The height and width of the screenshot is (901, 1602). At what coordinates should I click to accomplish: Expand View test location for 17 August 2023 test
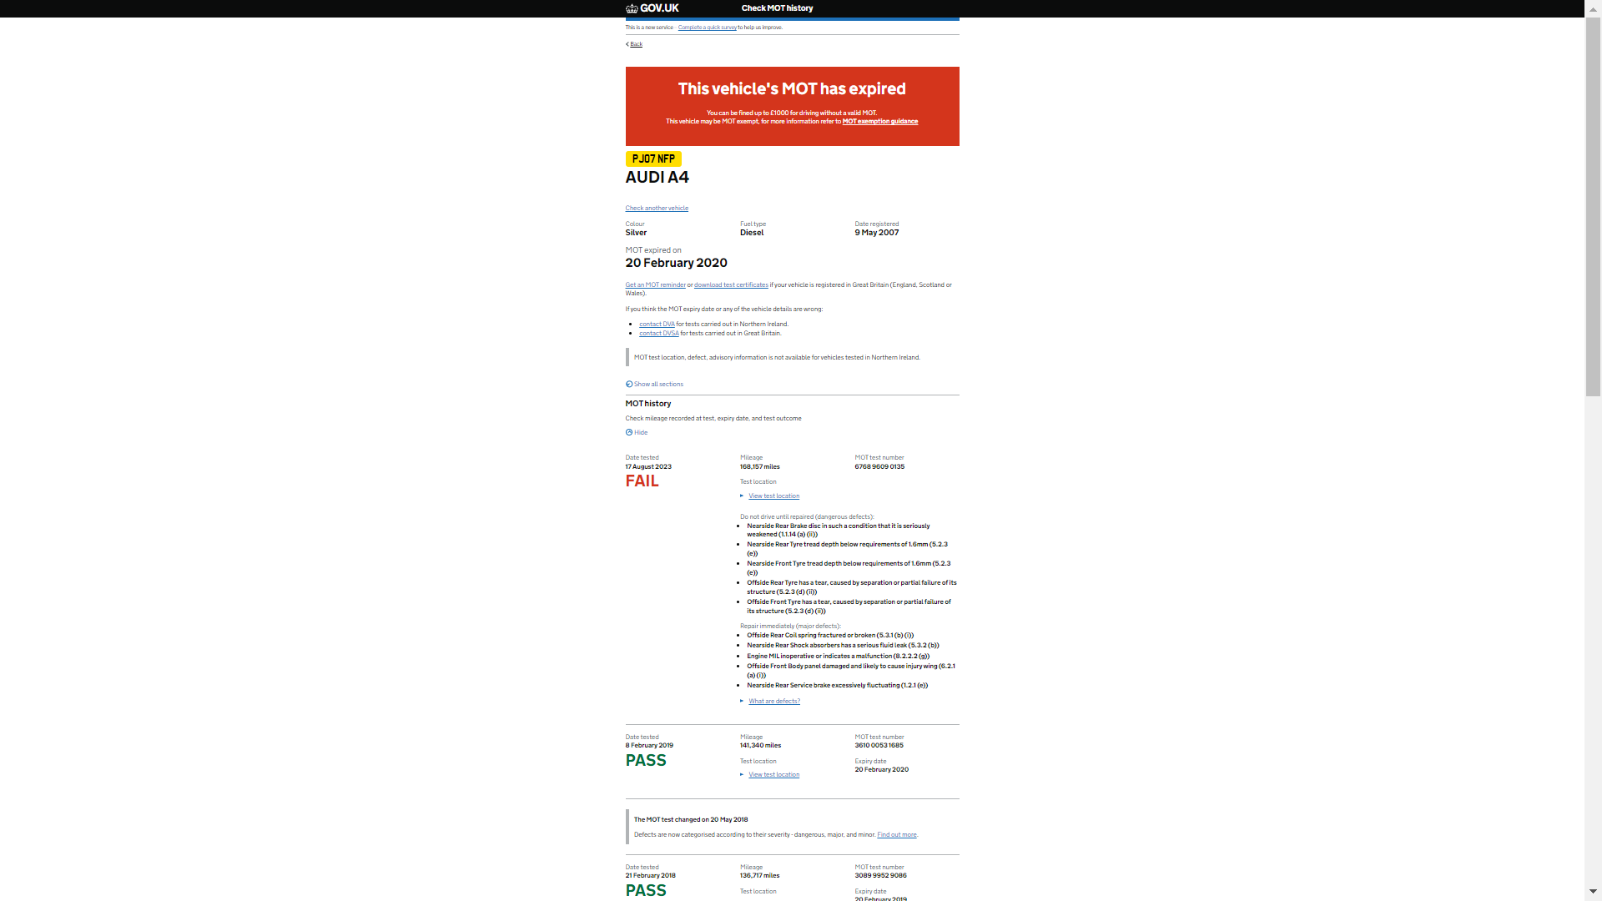coord(773,496)
